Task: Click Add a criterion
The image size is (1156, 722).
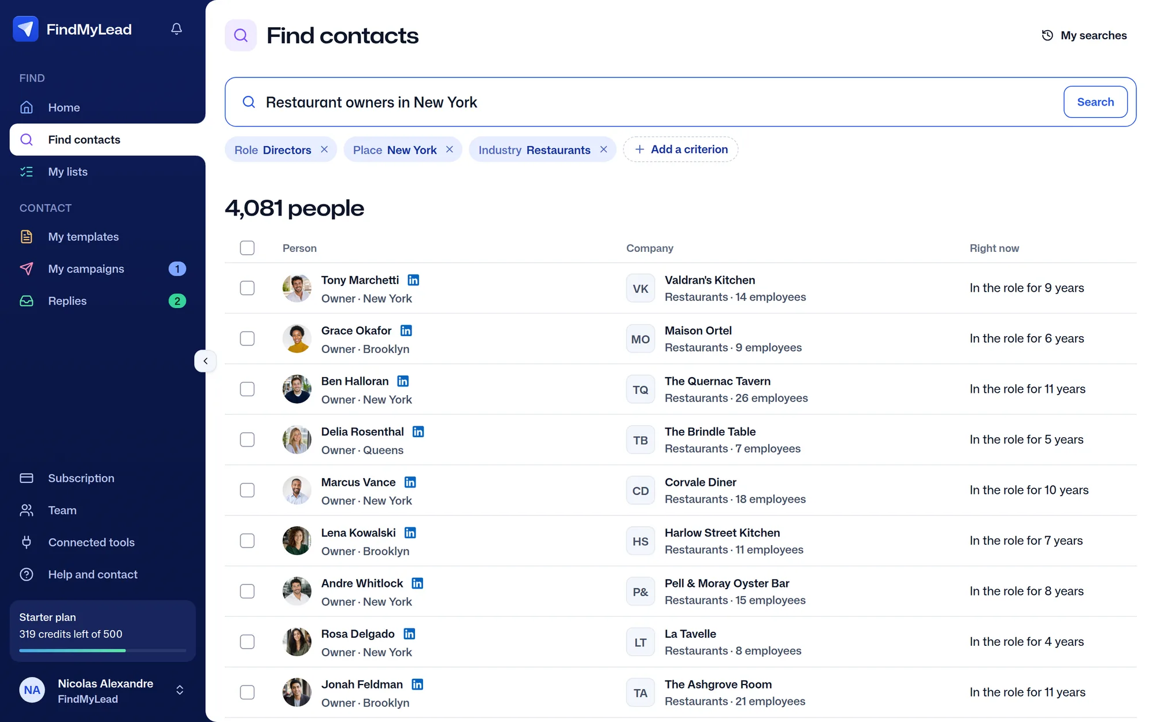Action: point(681,150)
